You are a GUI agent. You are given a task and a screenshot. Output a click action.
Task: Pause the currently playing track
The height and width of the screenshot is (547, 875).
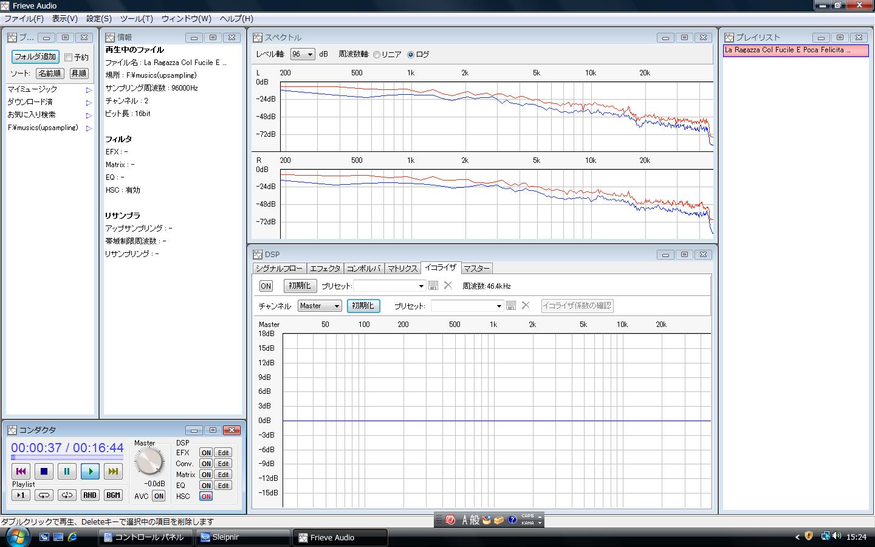(67, 471)
